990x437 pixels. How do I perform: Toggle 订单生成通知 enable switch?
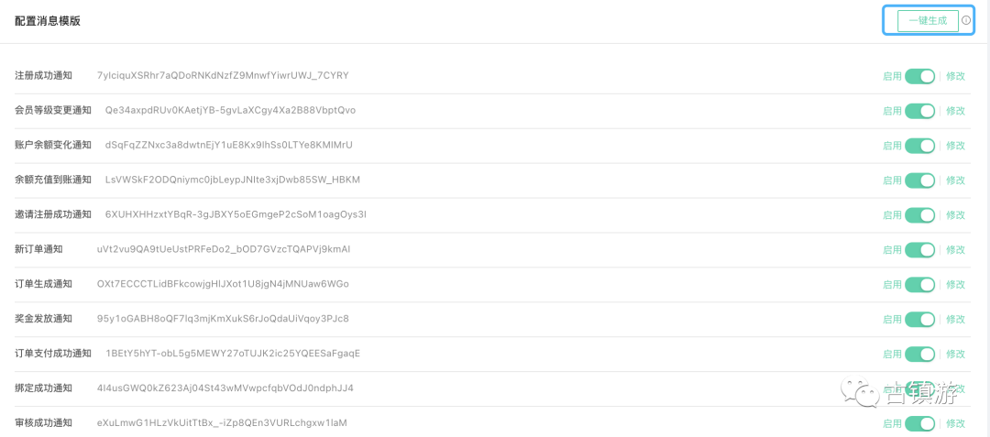point(920,284)
